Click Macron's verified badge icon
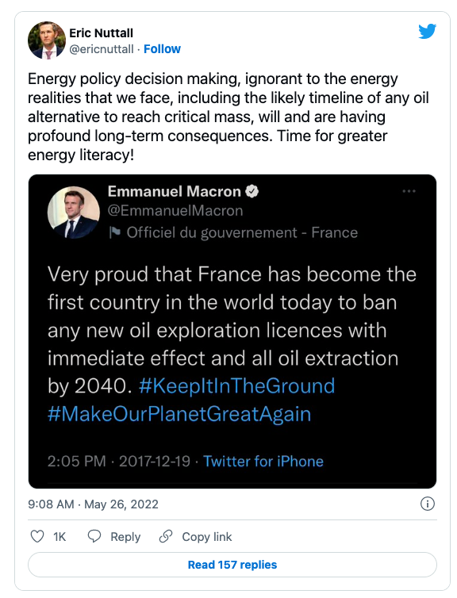 point(252,191)
